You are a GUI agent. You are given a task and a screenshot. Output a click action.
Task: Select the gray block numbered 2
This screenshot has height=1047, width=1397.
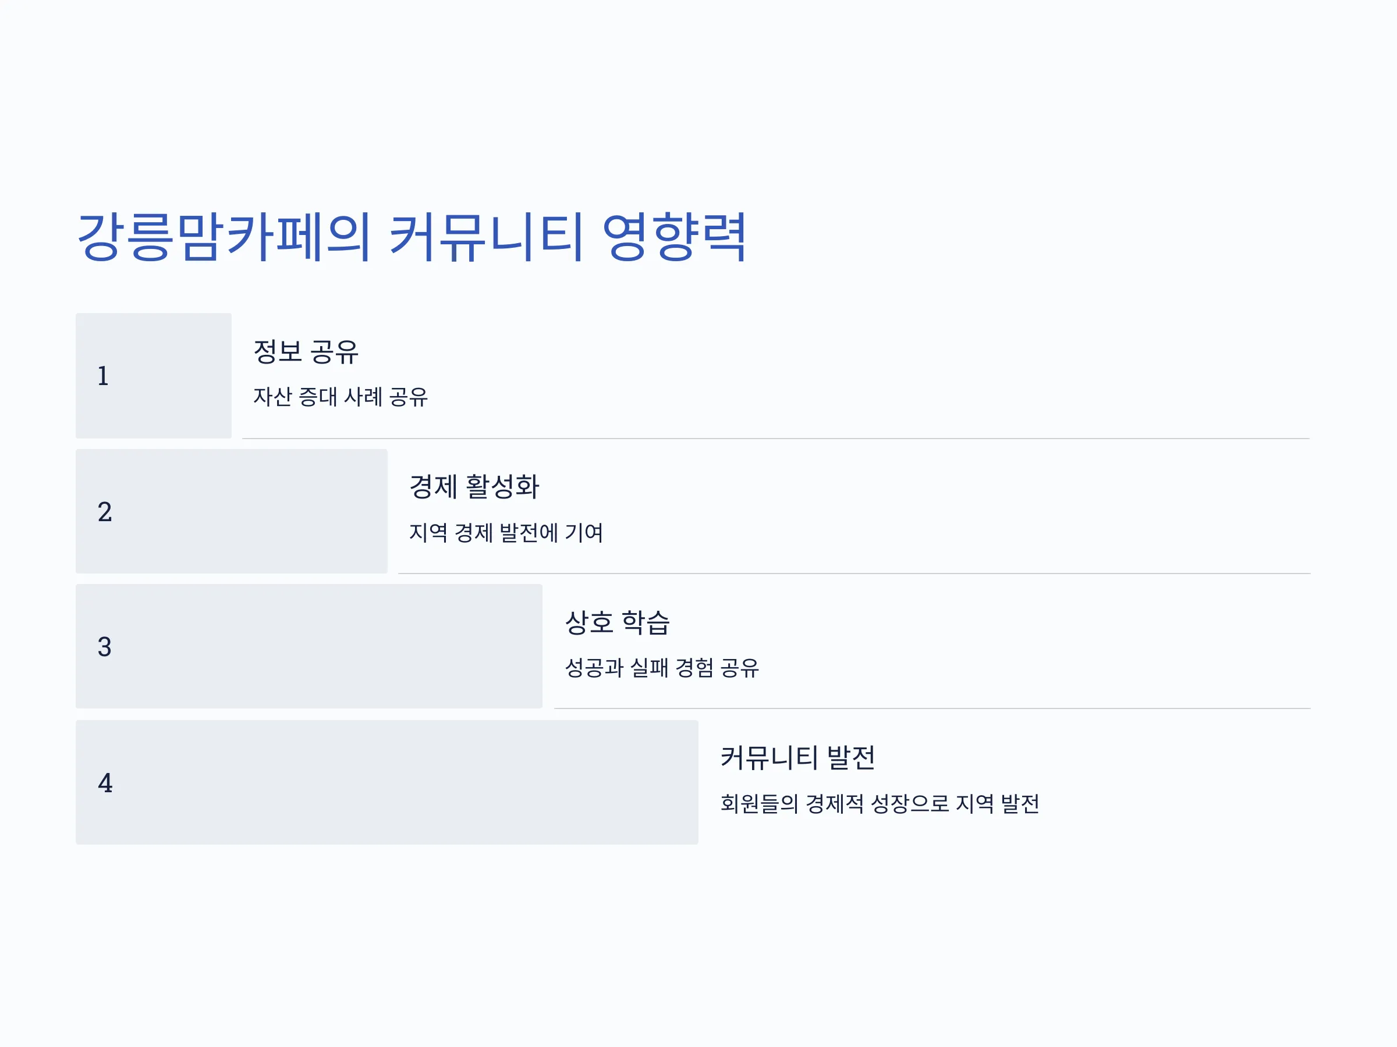click(231, 511)
